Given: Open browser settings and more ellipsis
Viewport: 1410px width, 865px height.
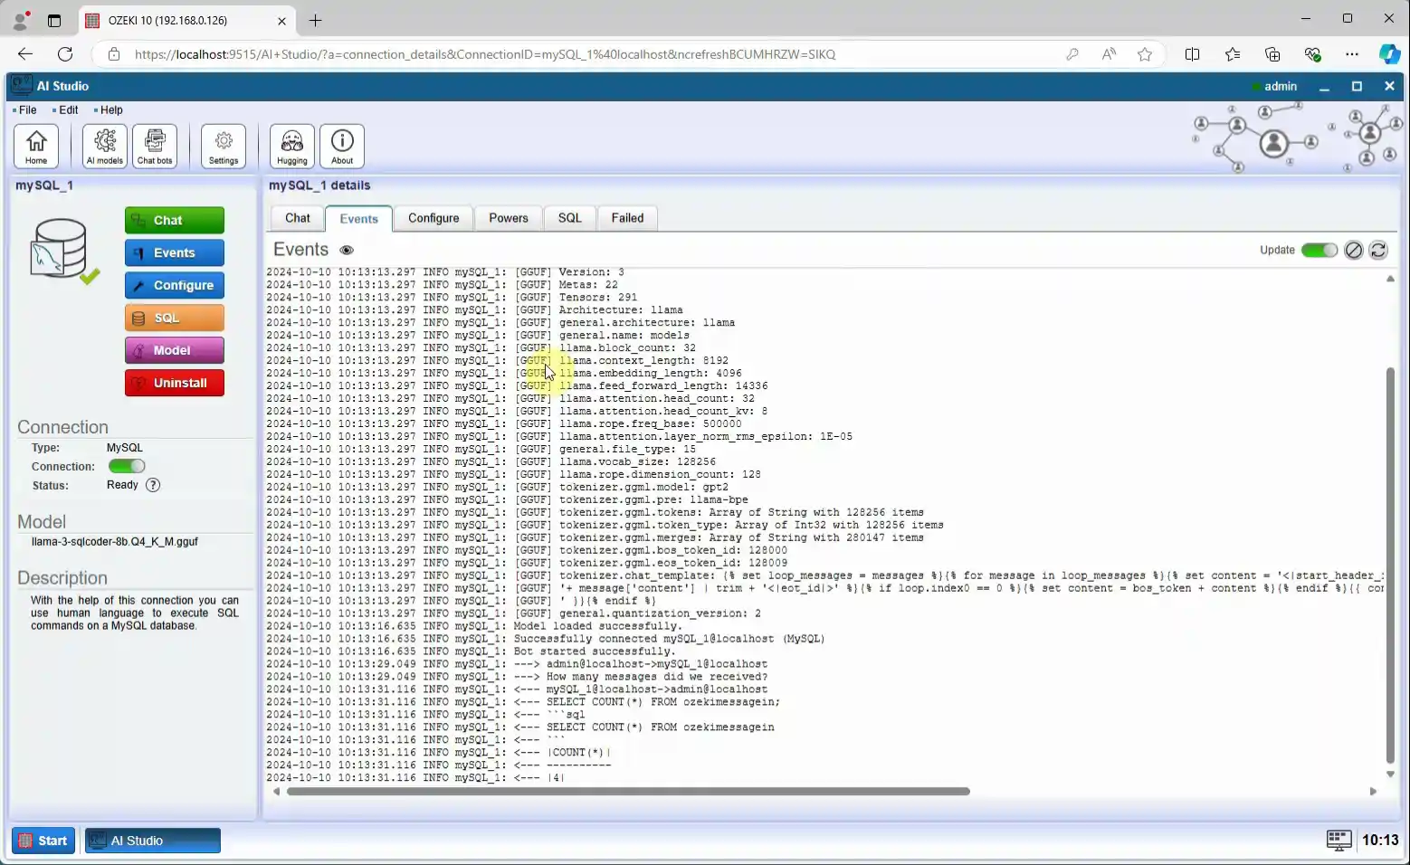Looking at the screenshot, I should [1352, 54].
